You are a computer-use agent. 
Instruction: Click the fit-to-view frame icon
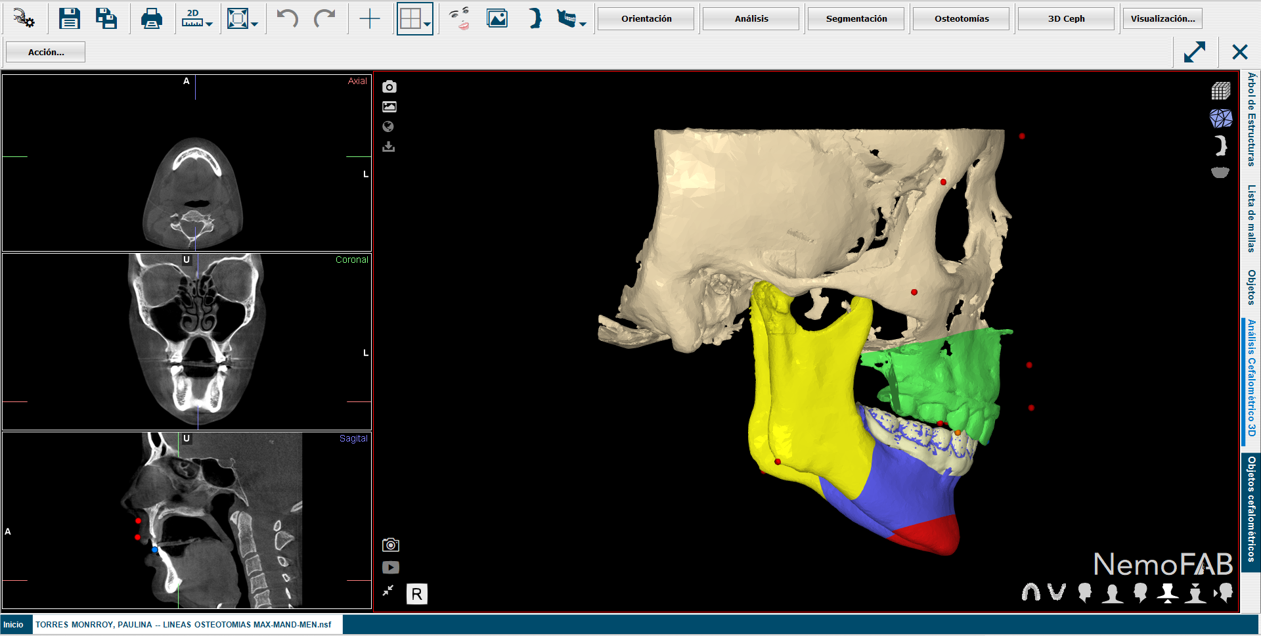[x=237, y=18]
